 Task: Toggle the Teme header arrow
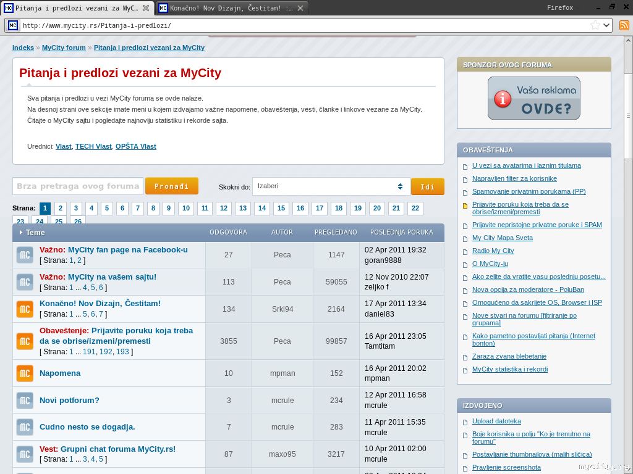click(x=21, y=233)
